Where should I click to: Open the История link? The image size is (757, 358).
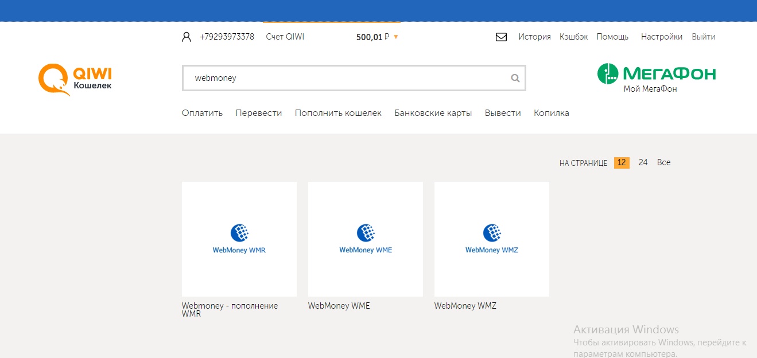[534, 37]
